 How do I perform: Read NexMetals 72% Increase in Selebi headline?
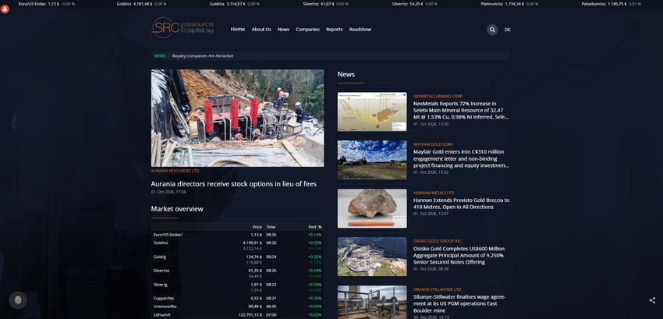461,111
